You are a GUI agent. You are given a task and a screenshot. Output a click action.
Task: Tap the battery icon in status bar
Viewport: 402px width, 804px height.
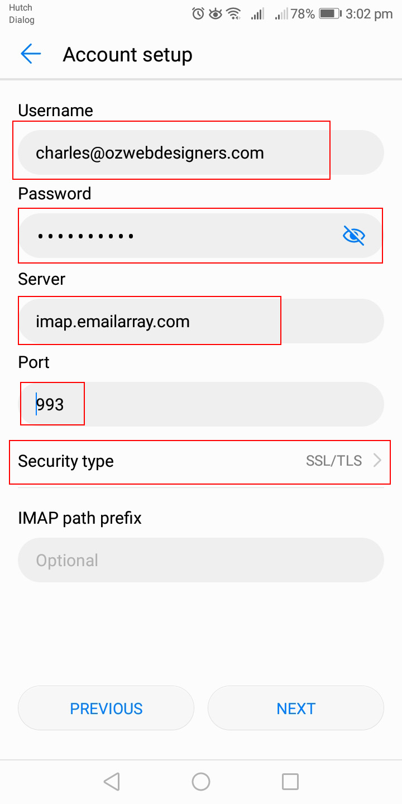point(330,14)
